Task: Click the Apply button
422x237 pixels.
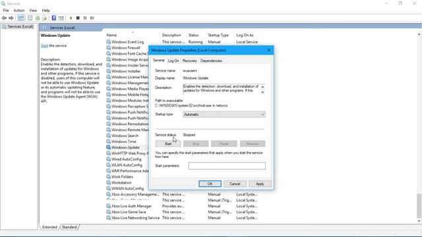Action: pyautogui.click(x=260, y=184)
